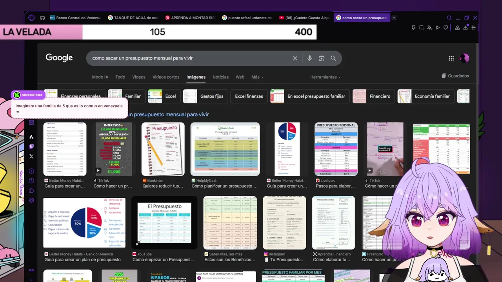Open 'Cómo planificar un presupuesto' HelpMyCash link
This screenshot has width=502, height=282.
point(225,186)
